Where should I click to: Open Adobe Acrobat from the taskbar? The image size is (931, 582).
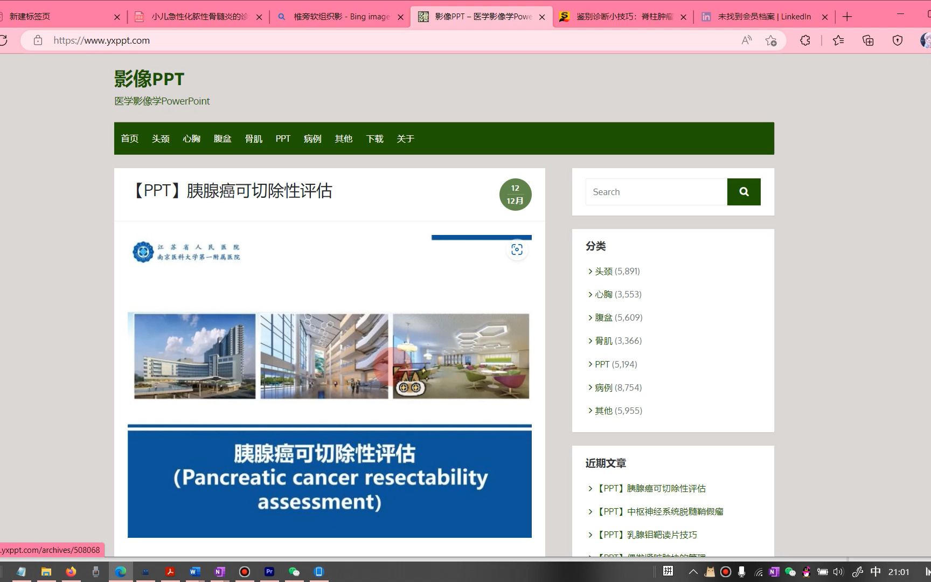pyautogui.click(x=170, y=572)
